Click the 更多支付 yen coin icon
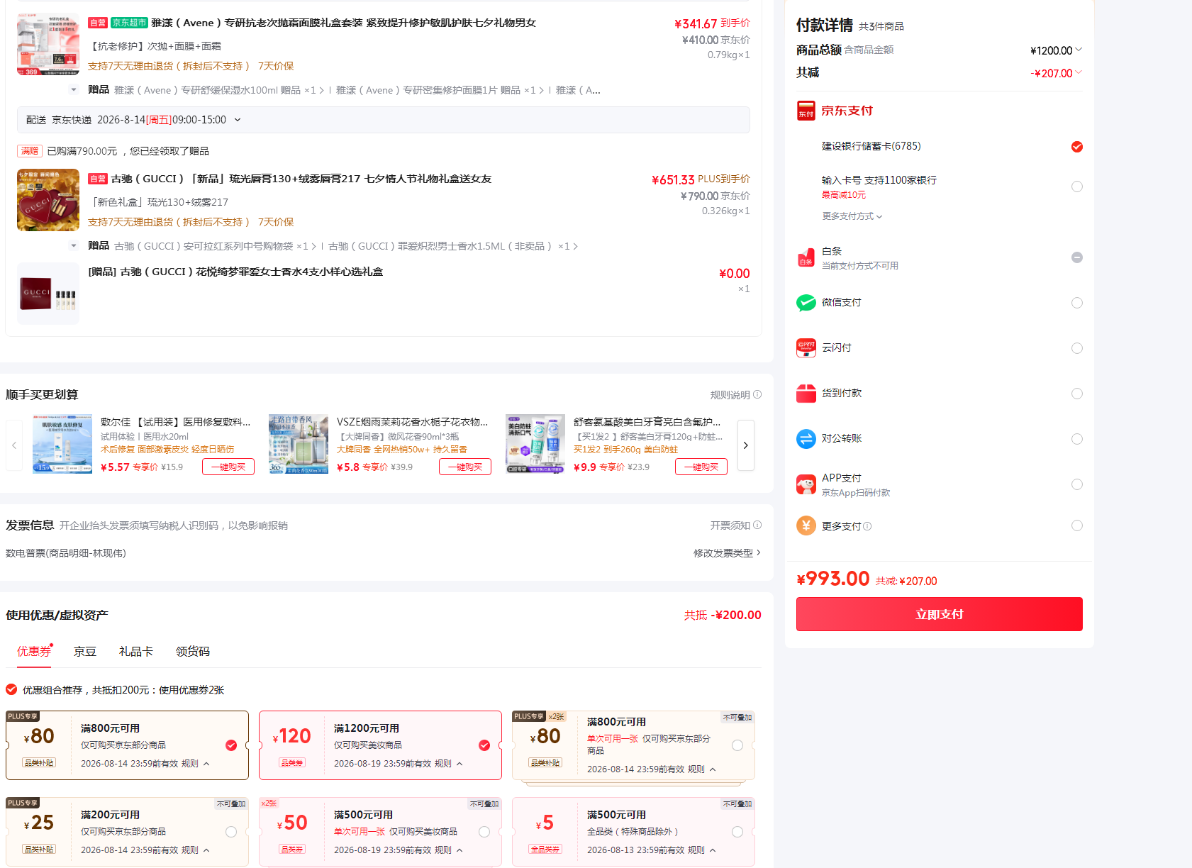 pos(806,525)
